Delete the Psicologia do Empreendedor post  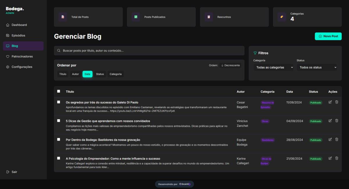point(337,158)
